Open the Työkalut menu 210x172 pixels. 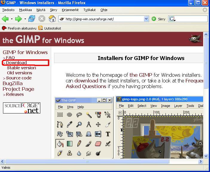[90, 10]
